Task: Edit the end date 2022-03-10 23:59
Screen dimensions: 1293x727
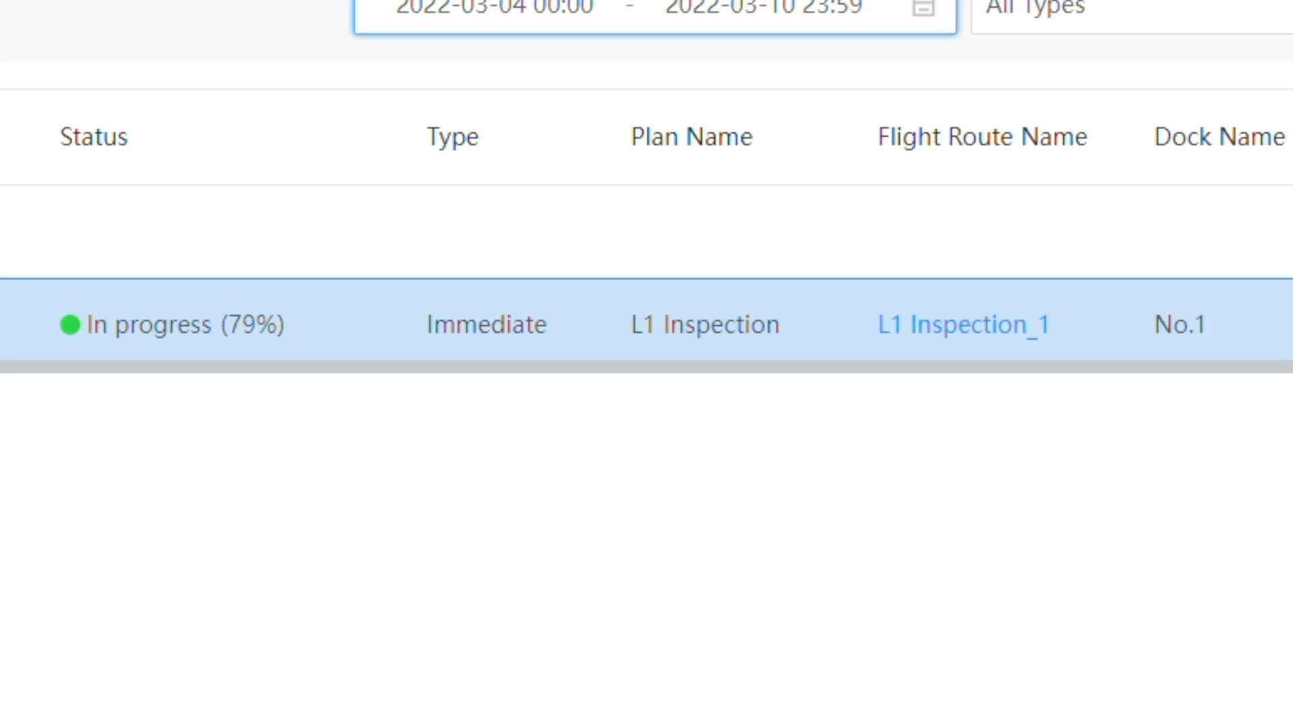Action: [x=764, y=7]
